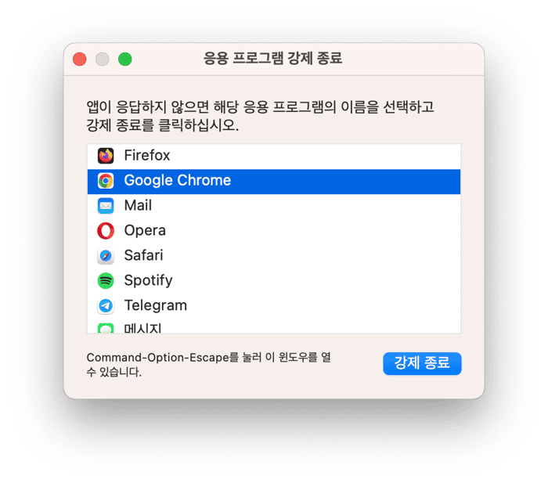548x483 pixels.
Task: Select the 메시지 list entry
Action: pyautogui.click(x=274, y=327)
